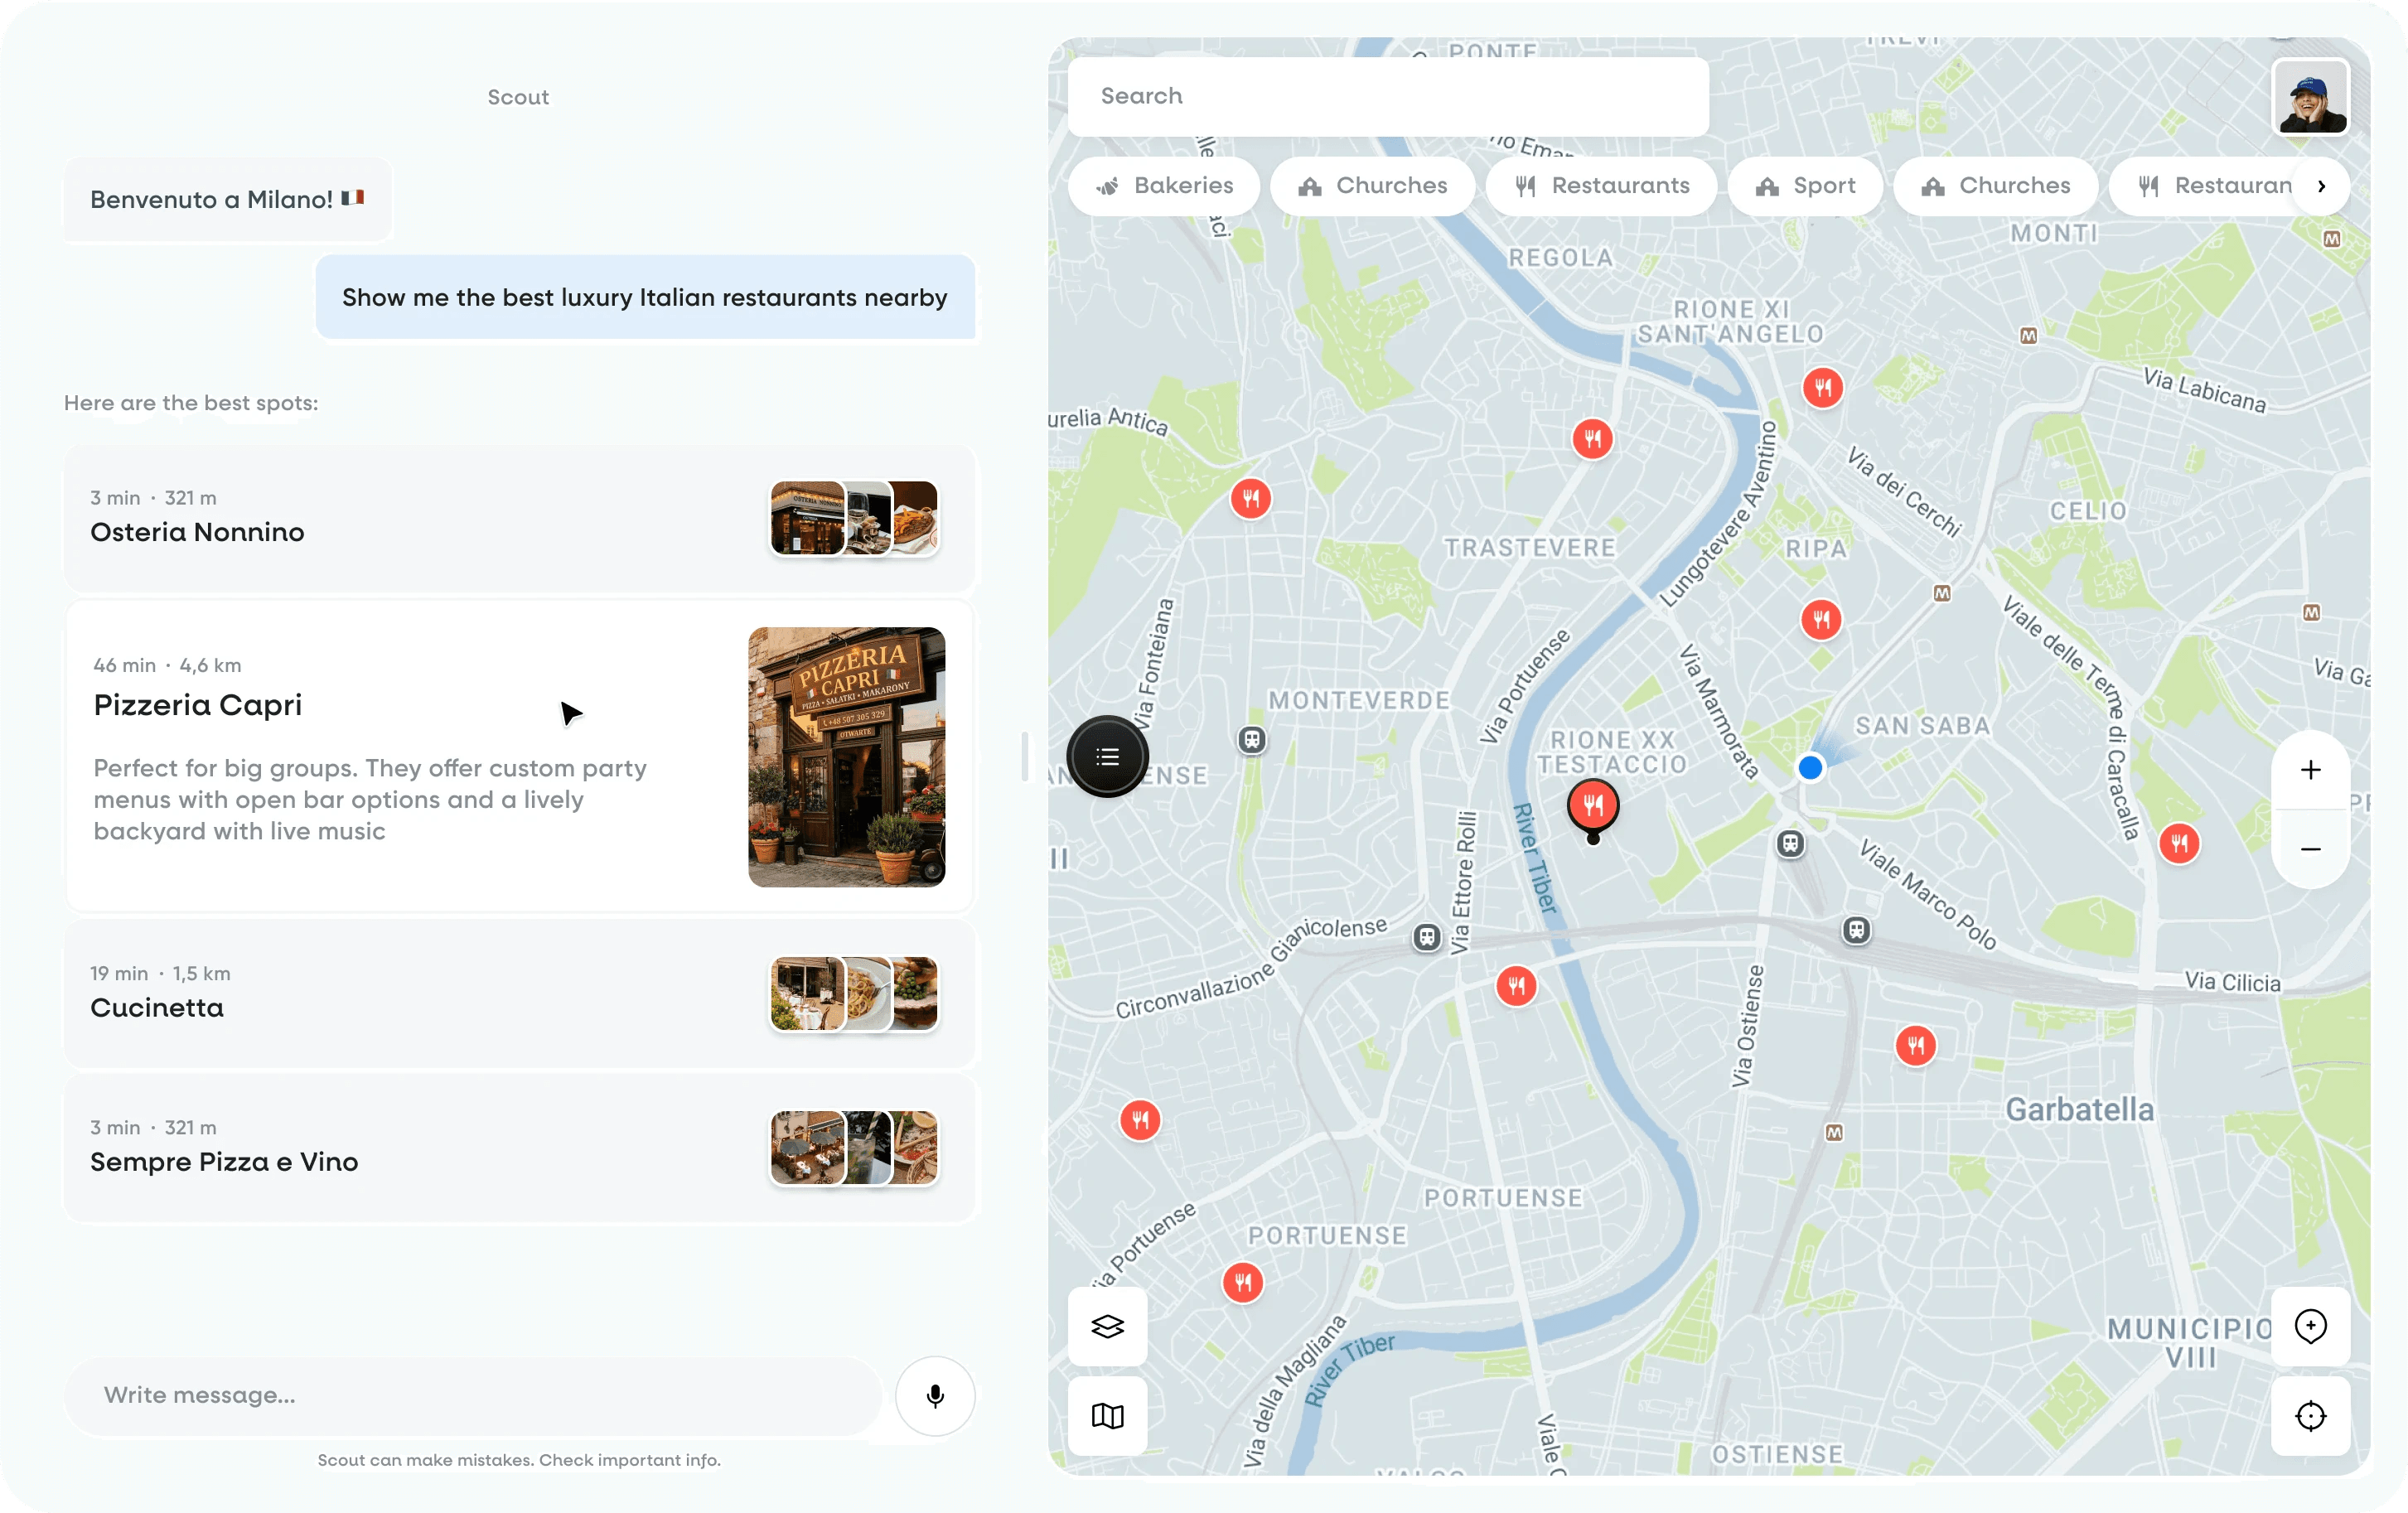
Task: Open the Osteria Nonnino result card
Action: (519, 518)
